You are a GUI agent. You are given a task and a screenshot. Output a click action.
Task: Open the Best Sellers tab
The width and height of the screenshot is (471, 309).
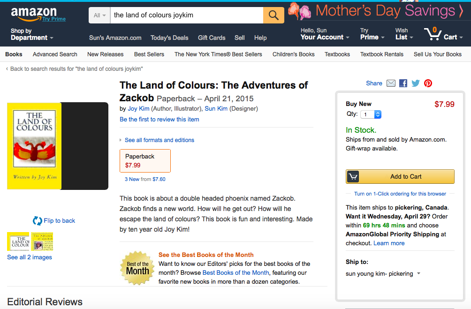(149, 54)
